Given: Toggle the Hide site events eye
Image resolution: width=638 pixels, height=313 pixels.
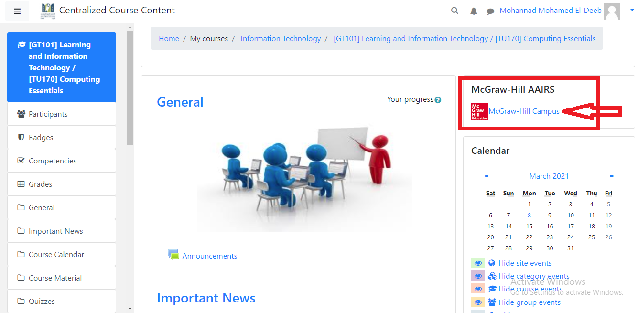Looking at the screenshot, I should click(x=478, y=263).
